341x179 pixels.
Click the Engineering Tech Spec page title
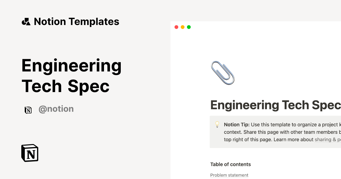(274, 105)
